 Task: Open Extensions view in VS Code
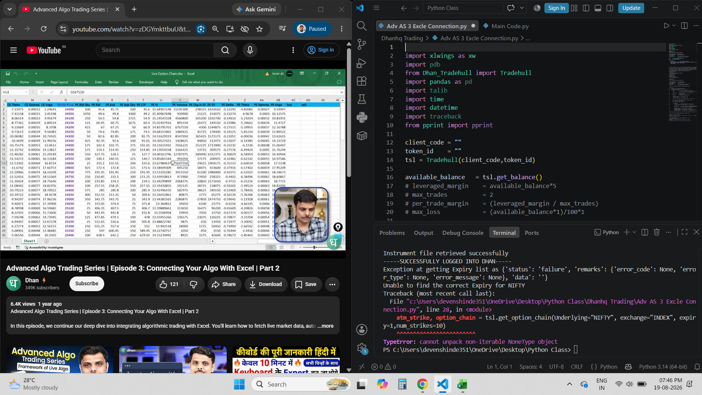(362, 81)
